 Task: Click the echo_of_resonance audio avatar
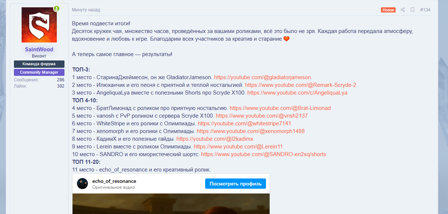pos(82,183)
